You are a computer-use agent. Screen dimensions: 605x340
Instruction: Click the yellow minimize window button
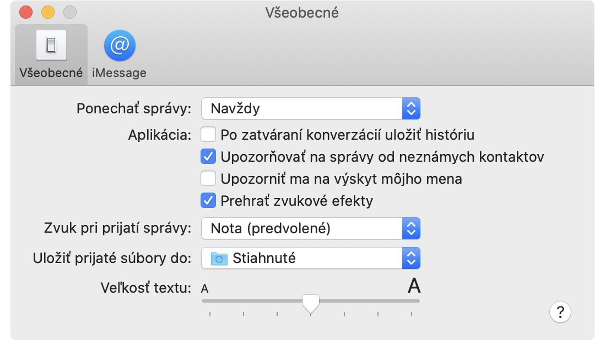pos(48,12)
